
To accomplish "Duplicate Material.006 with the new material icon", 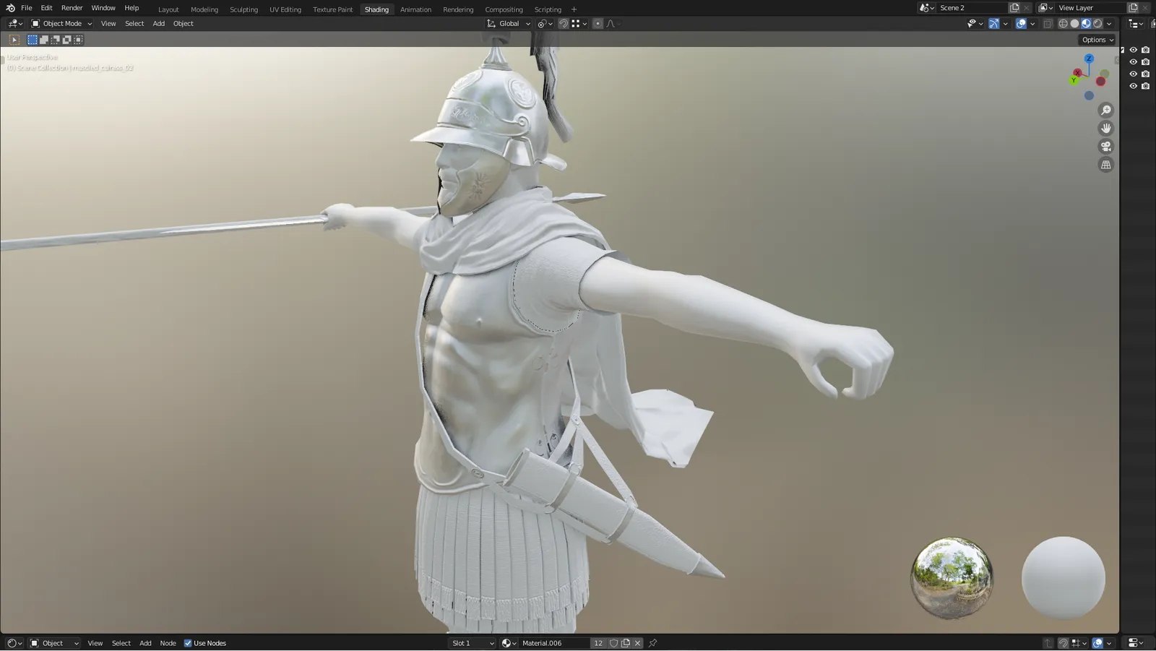I will click(x=626, y=643).
